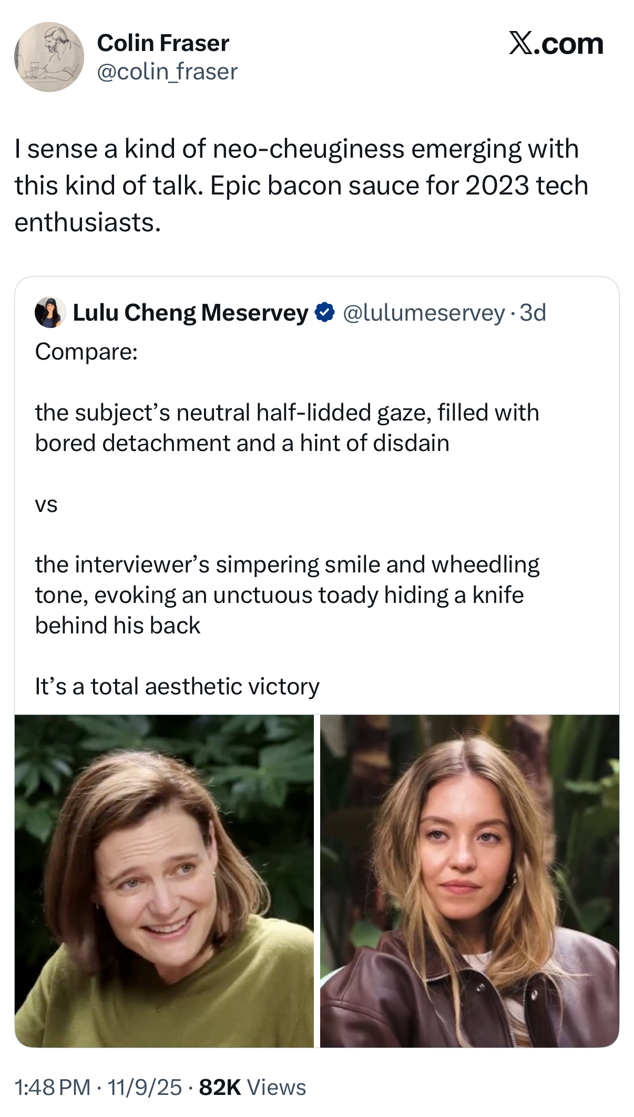The image size is (634, 1117).
Task: Click the 1:48 PM timestamp
Action: tap(52, 1087)
